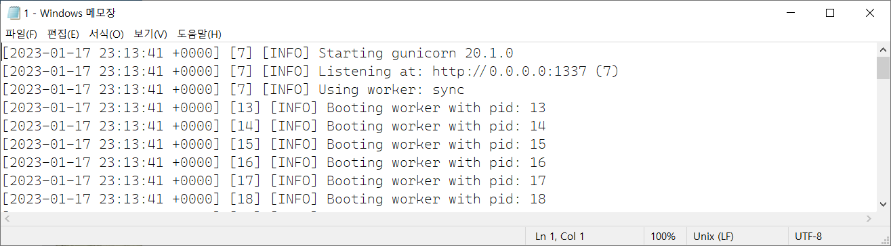This screenshot has height=246, width=891.
Task: Close the Notepad window
Action: tap(871, 13)
